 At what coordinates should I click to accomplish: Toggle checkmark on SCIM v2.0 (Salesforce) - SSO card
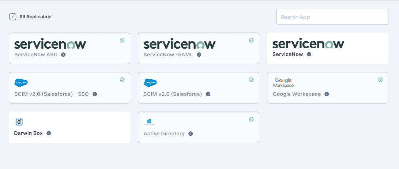[122, 80]
